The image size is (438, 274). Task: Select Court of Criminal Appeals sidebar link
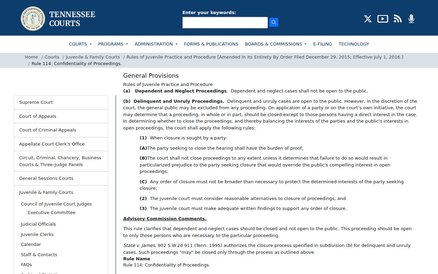(x=61, y=130)
